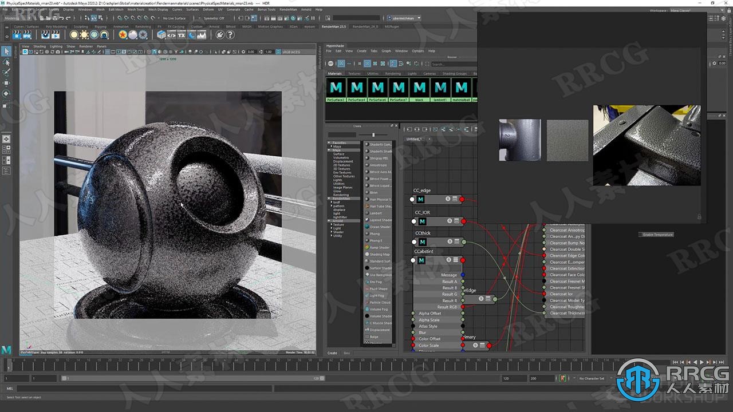Toggle snap to curves in status line
733x412 pixels.
[127, 18]
